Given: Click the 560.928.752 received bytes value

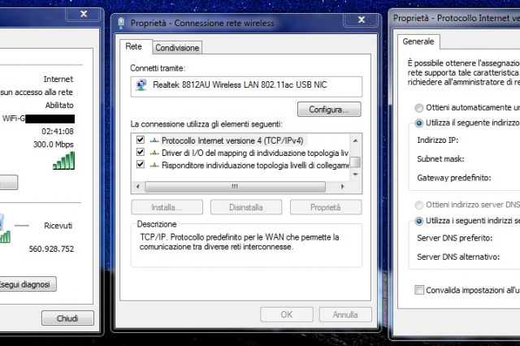Looking at the screenshot, I should click(51, 249).
